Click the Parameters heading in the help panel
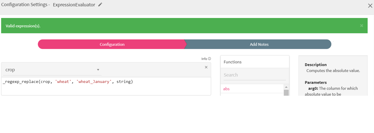Image resolution: width=374 pixels, height=133 pixels. (315, 83)
